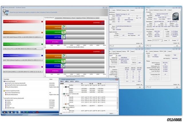Select the Core #0 temperature row
Screen dimensions: 183x122
tap(88, 97)
